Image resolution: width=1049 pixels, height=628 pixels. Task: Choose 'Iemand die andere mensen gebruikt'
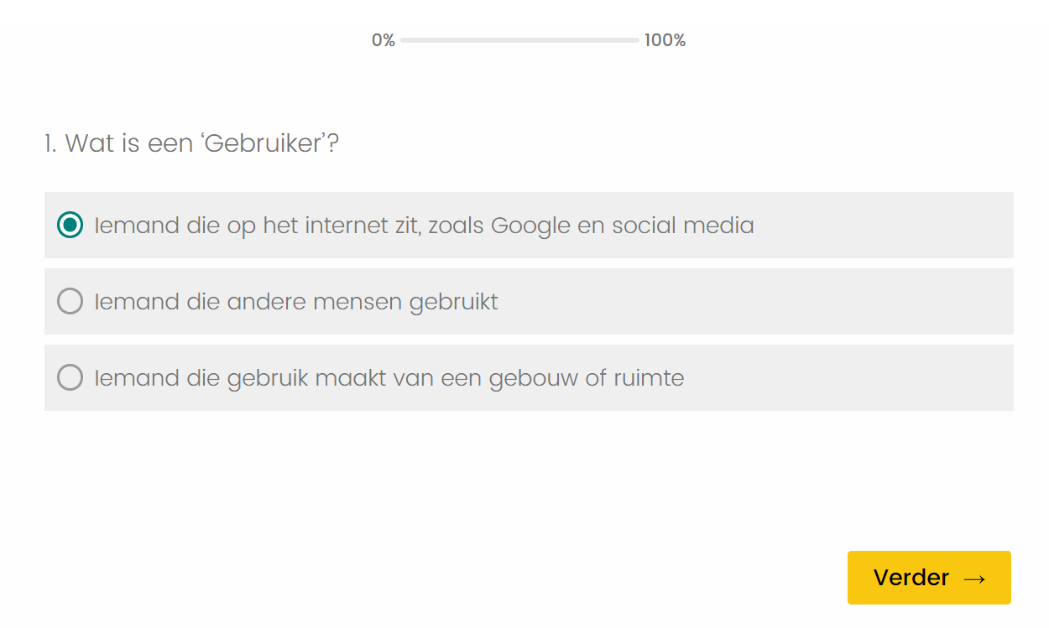pos(70,301)
